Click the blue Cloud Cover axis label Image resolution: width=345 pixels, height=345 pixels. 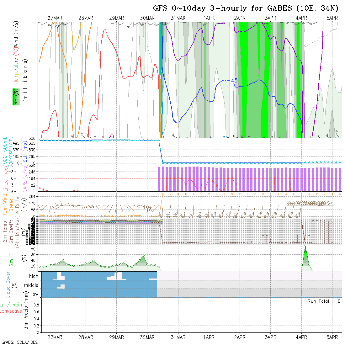click(x=8, y=285)
